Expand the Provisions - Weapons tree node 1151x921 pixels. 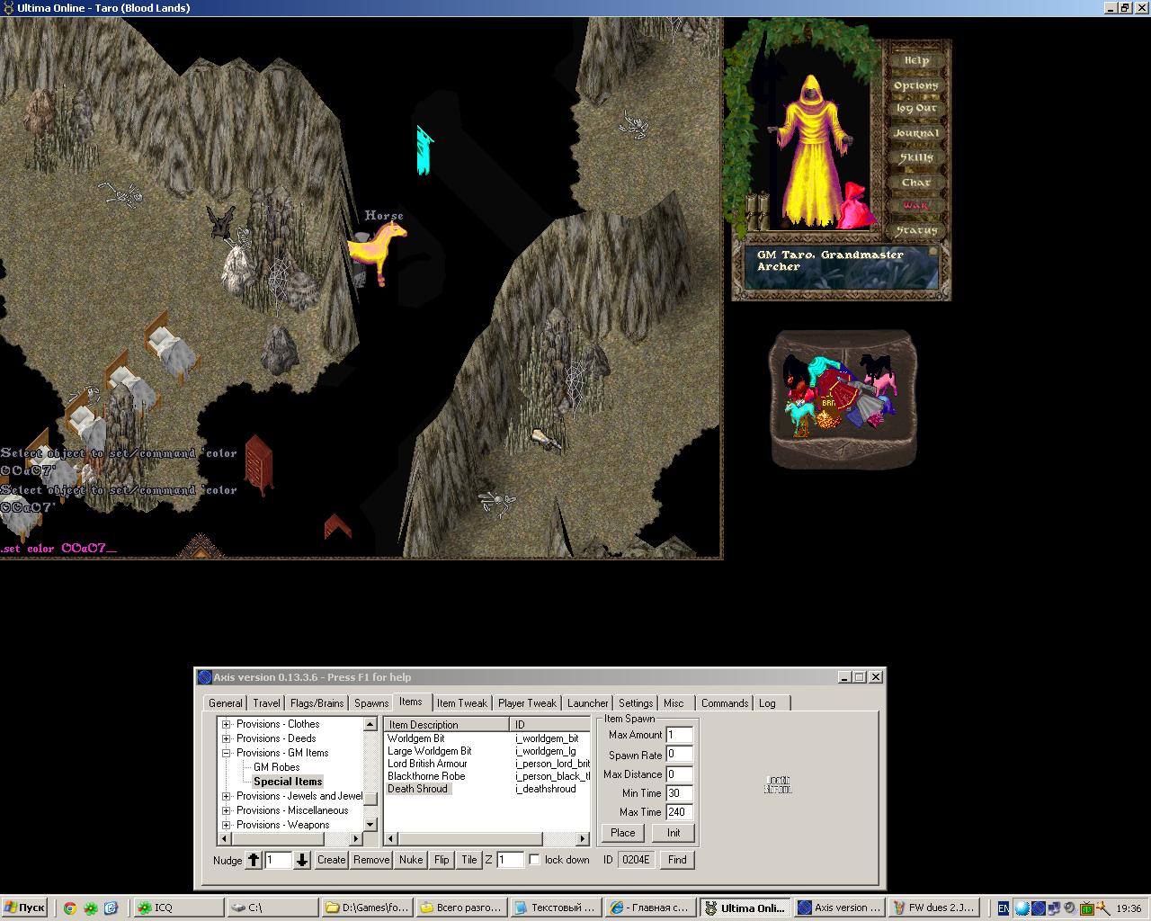pos(227,825)
